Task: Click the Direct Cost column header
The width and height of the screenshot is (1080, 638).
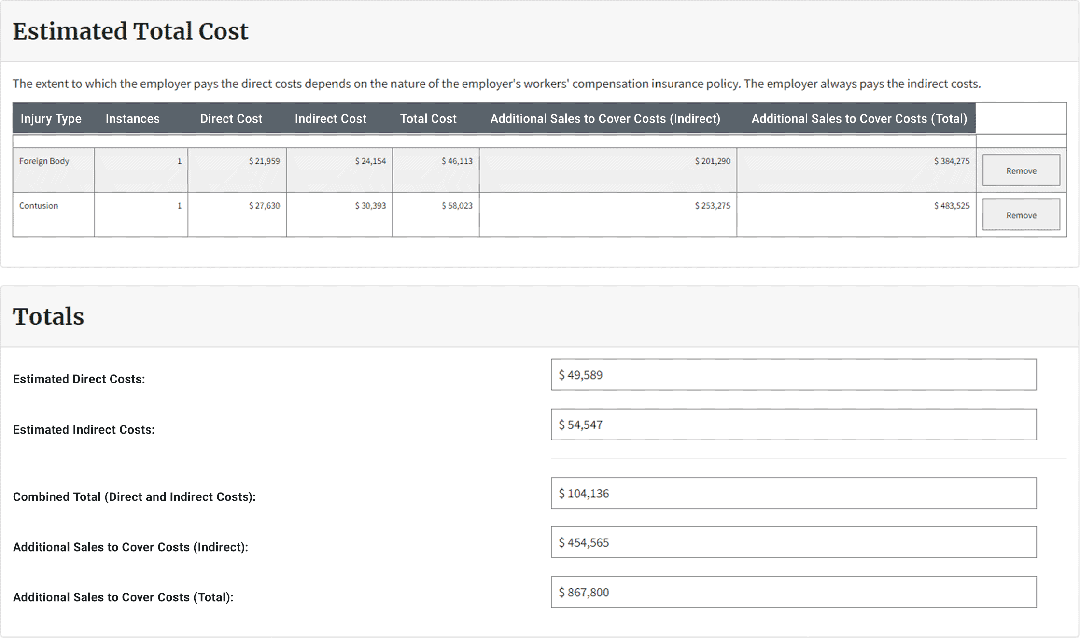Action: [x=231, y=118]
